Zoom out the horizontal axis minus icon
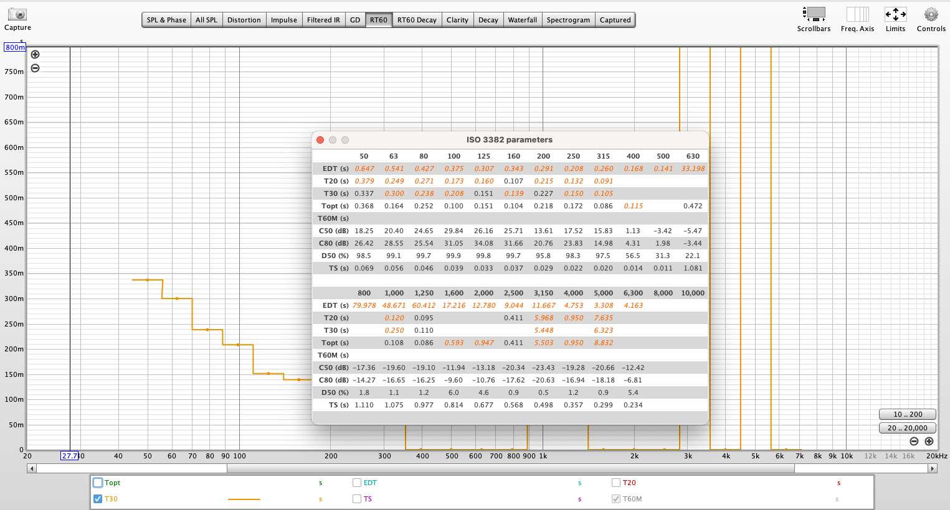The image size is (950, 510). 914,441
